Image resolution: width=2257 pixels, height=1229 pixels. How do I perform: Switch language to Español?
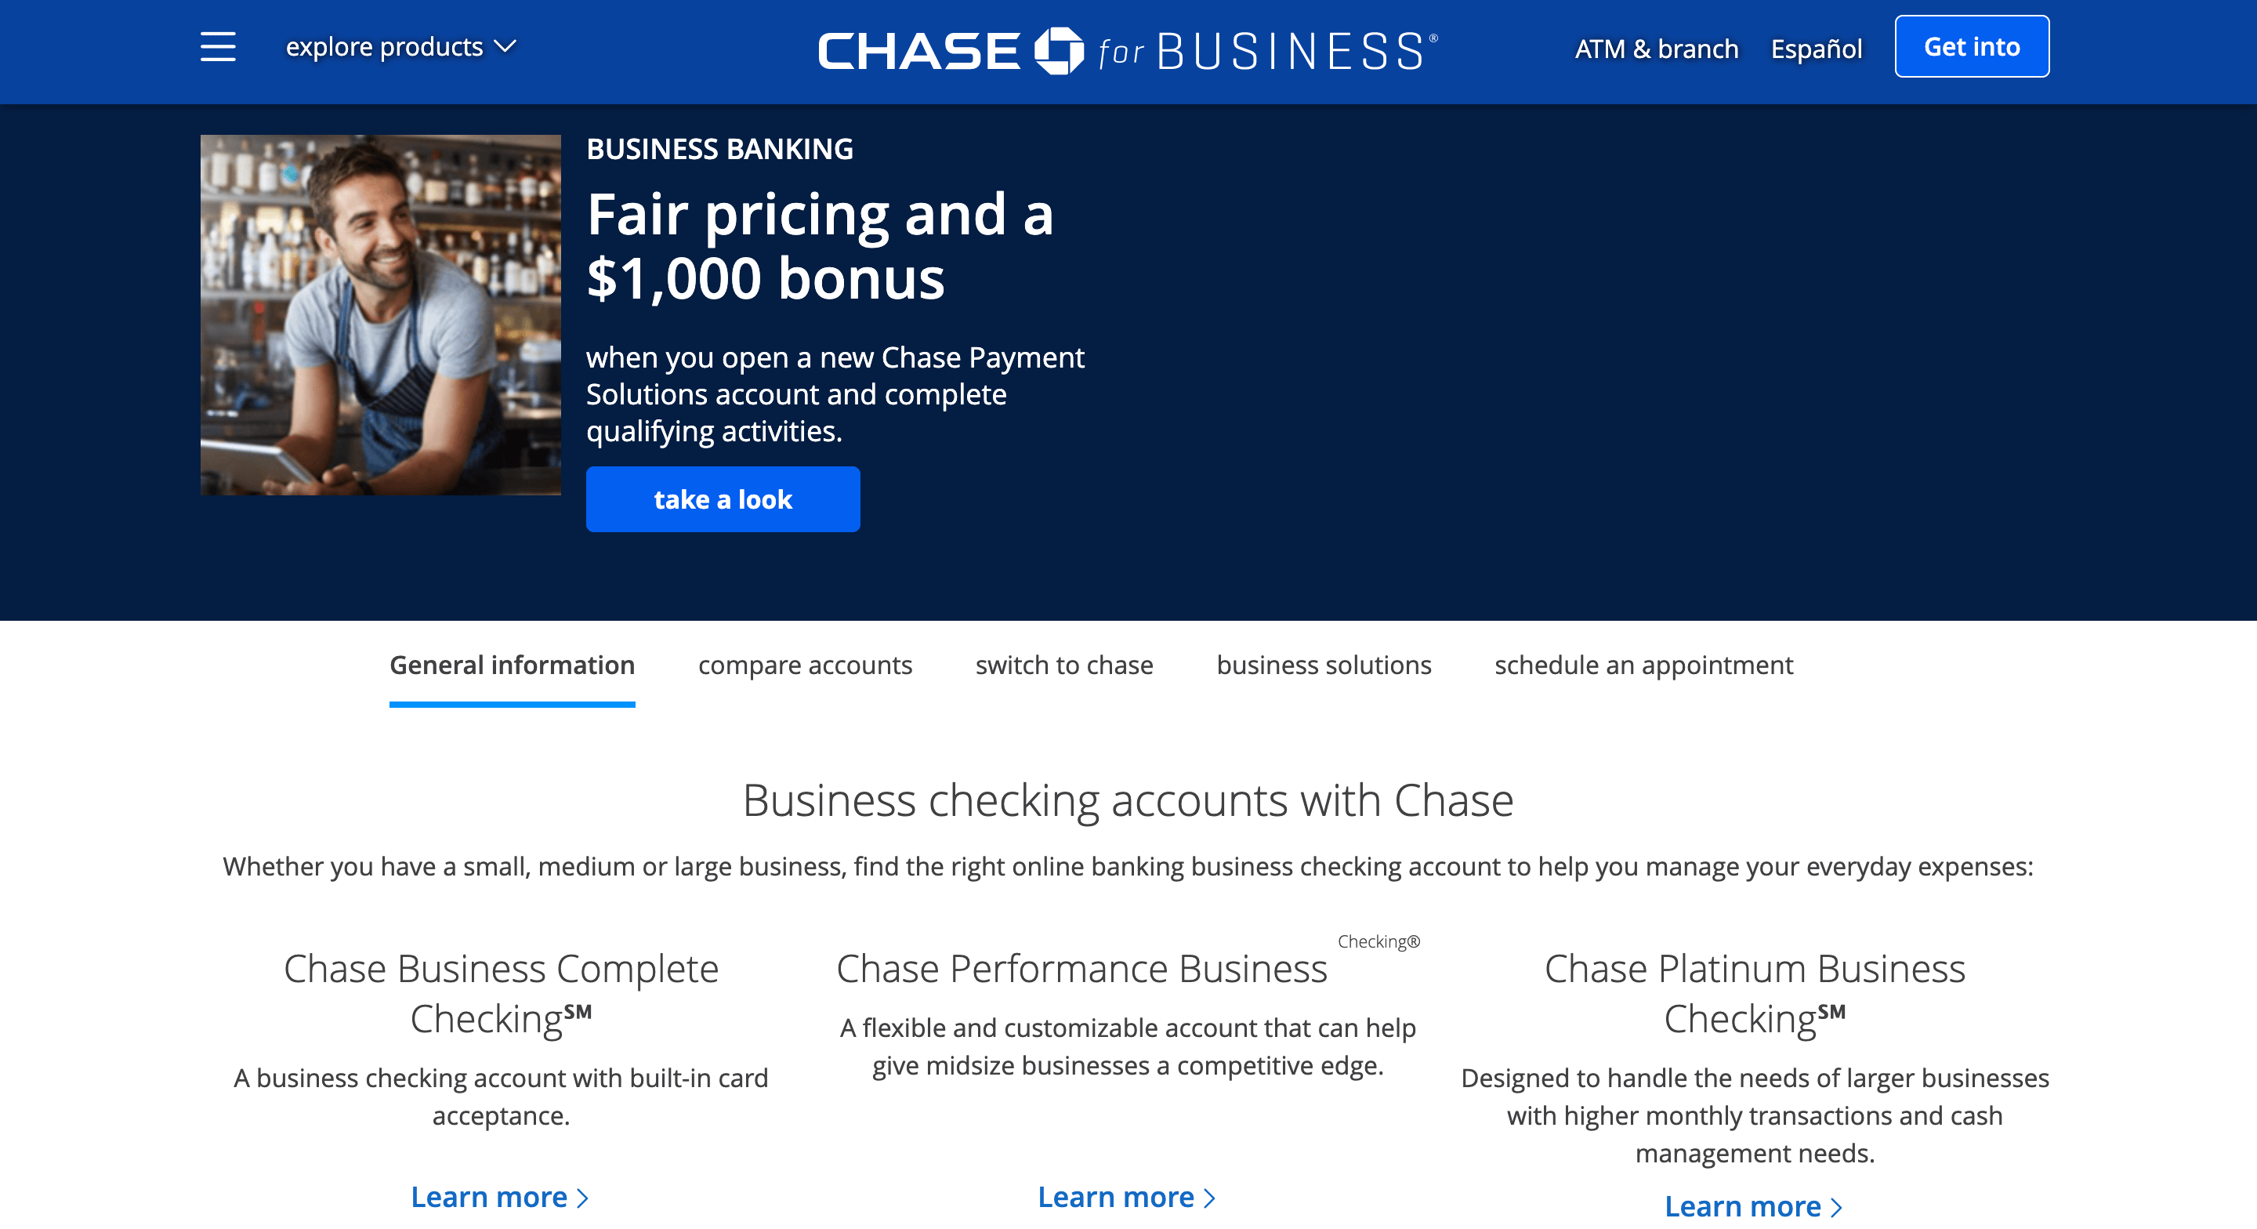click(x=1816, y=49)
